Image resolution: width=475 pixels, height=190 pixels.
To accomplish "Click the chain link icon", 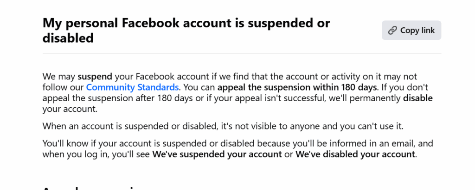I will tap(392, 31).
